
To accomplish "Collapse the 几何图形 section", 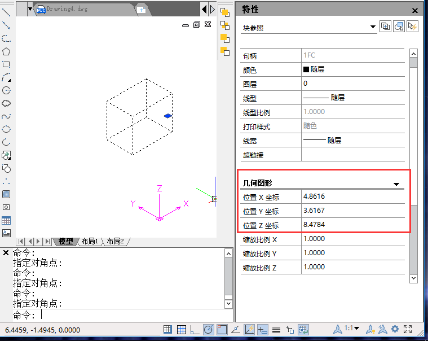I will 396,184.
